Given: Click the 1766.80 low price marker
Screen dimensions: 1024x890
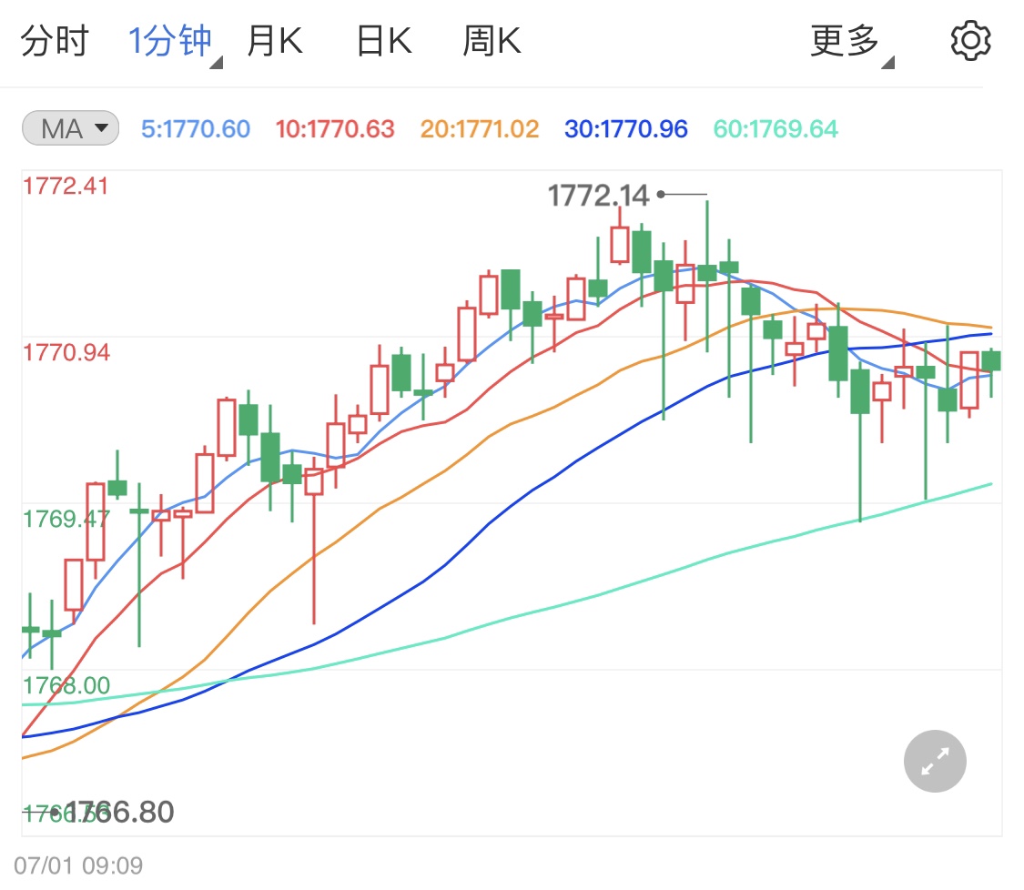Looking at the screenshot, I should (120, 813).
